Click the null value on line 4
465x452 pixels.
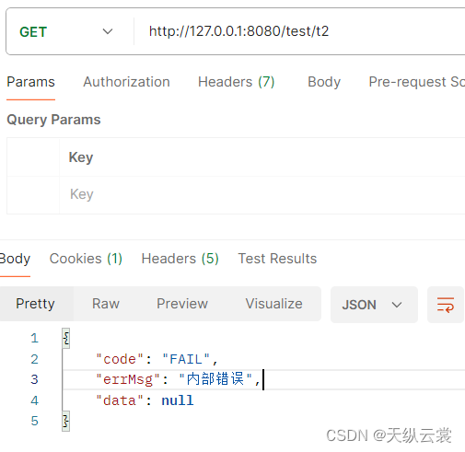[x=178, y=400]
